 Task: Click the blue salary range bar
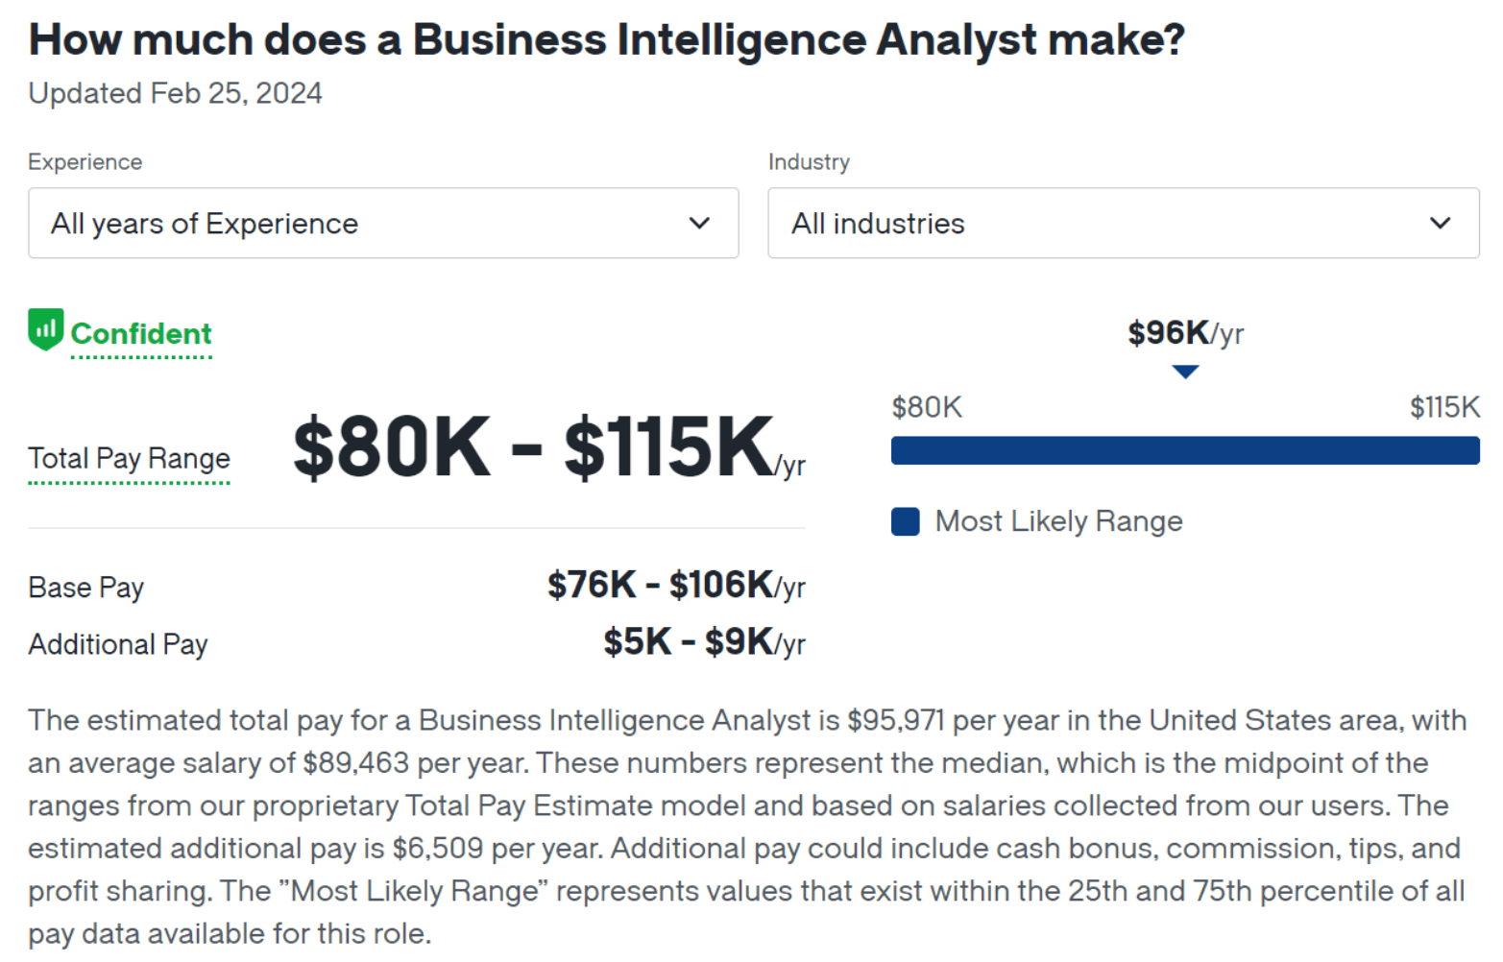1185,449
